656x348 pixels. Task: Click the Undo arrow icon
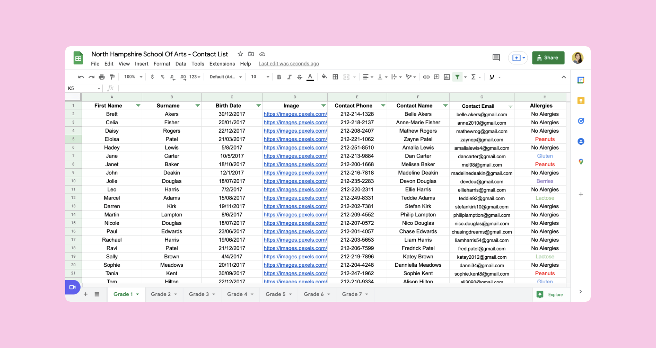(81, 77)
